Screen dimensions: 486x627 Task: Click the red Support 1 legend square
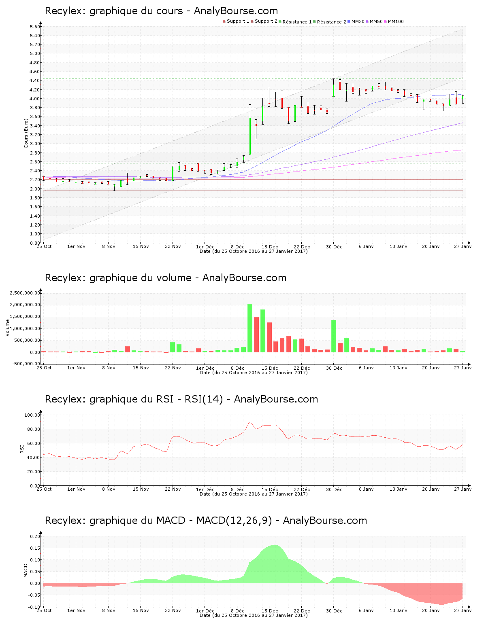pos(224,21)
